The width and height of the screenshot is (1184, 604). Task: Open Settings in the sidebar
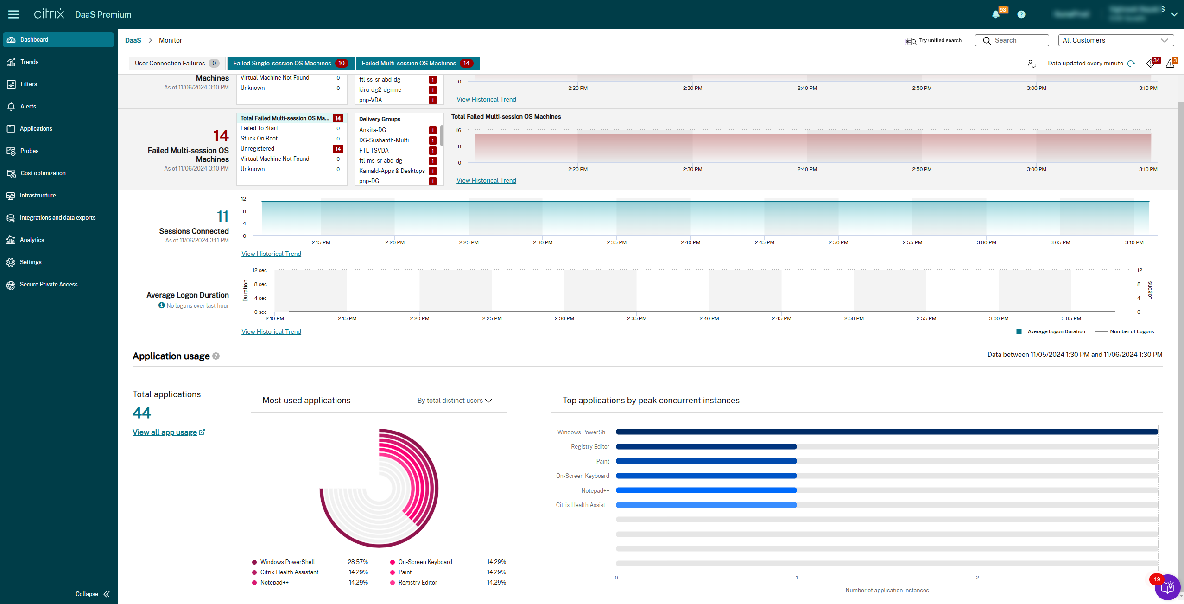pos(58,262)
